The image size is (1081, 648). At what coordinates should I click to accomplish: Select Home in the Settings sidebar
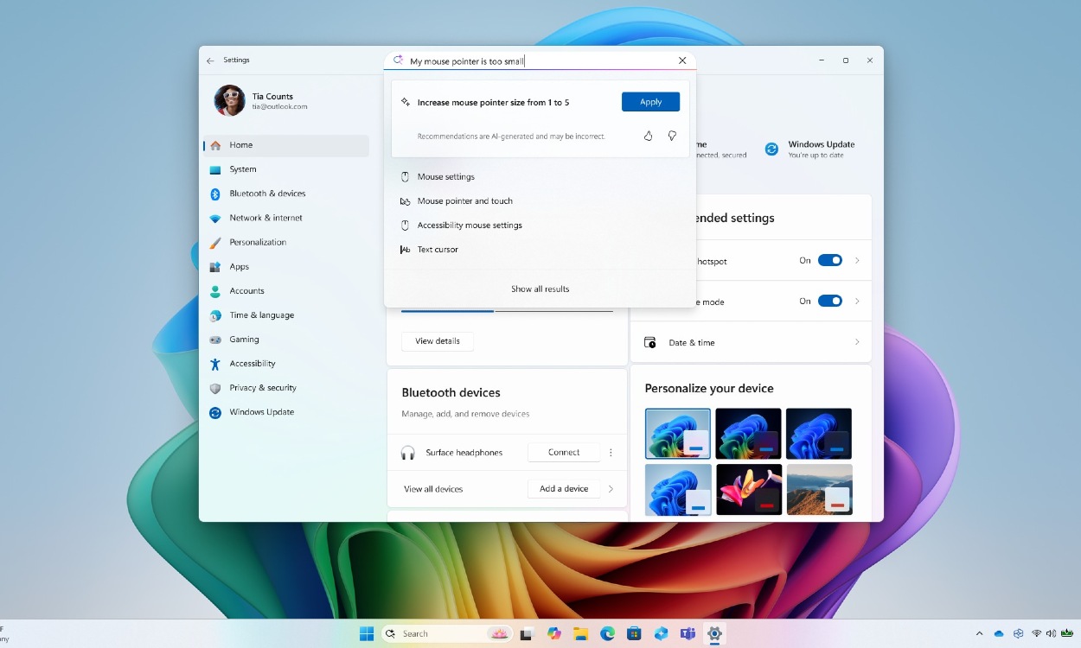point(241,145)
